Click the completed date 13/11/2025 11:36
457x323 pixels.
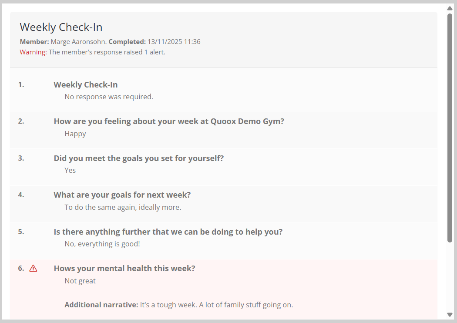[174, 42]
